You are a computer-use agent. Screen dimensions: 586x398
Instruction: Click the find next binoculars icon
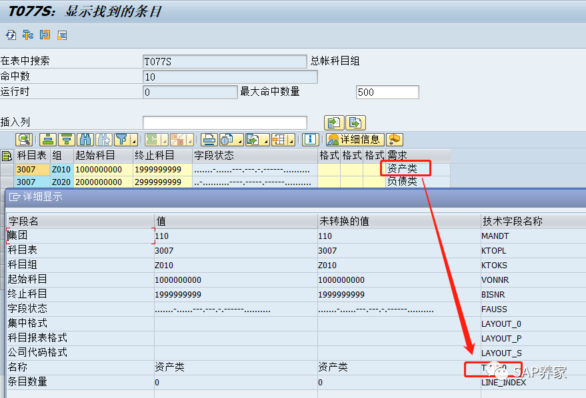pyautogui.click(x=104, y=140)
